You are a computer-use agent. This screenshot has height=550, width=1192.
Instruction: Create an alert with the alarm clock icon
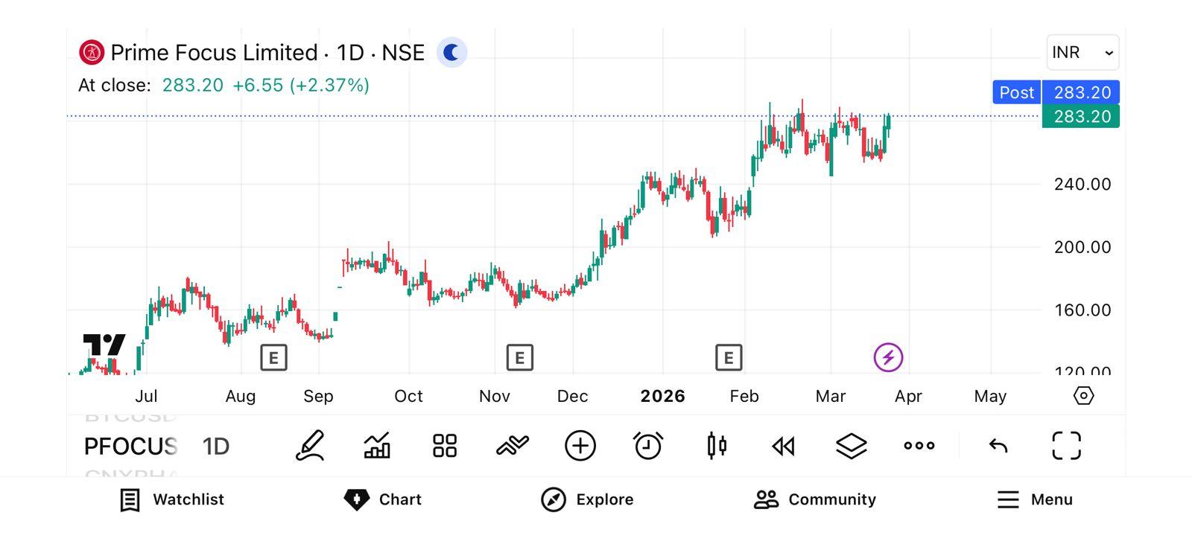pos(648,446)
